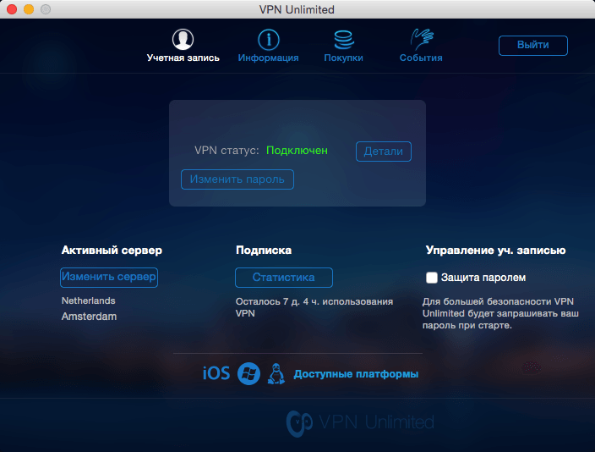
Task: Enable the Защита паролем checkbox
Action: click(x=431, y=278)
